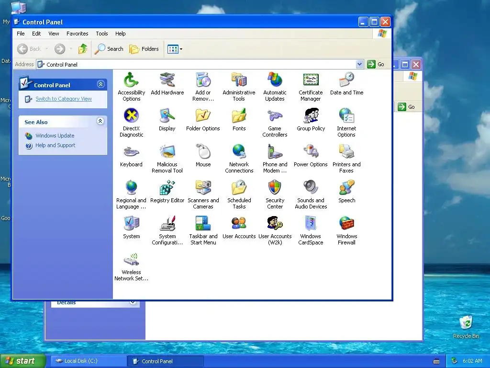The width and height of the screenshot is (490, 368).
Task: Collapse the See Also sidebar section
Action: [x=100, y=121]
